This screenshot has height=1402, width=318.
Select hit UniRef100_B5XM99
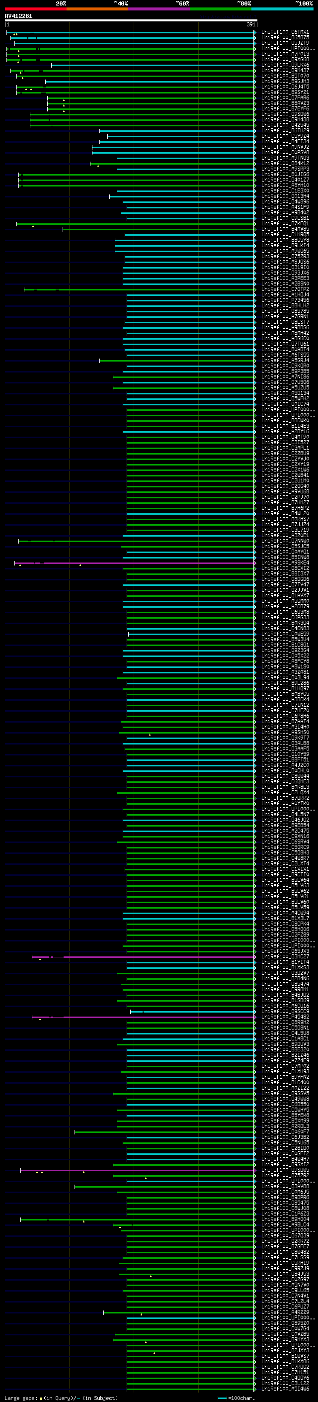tap(285, 1121)
